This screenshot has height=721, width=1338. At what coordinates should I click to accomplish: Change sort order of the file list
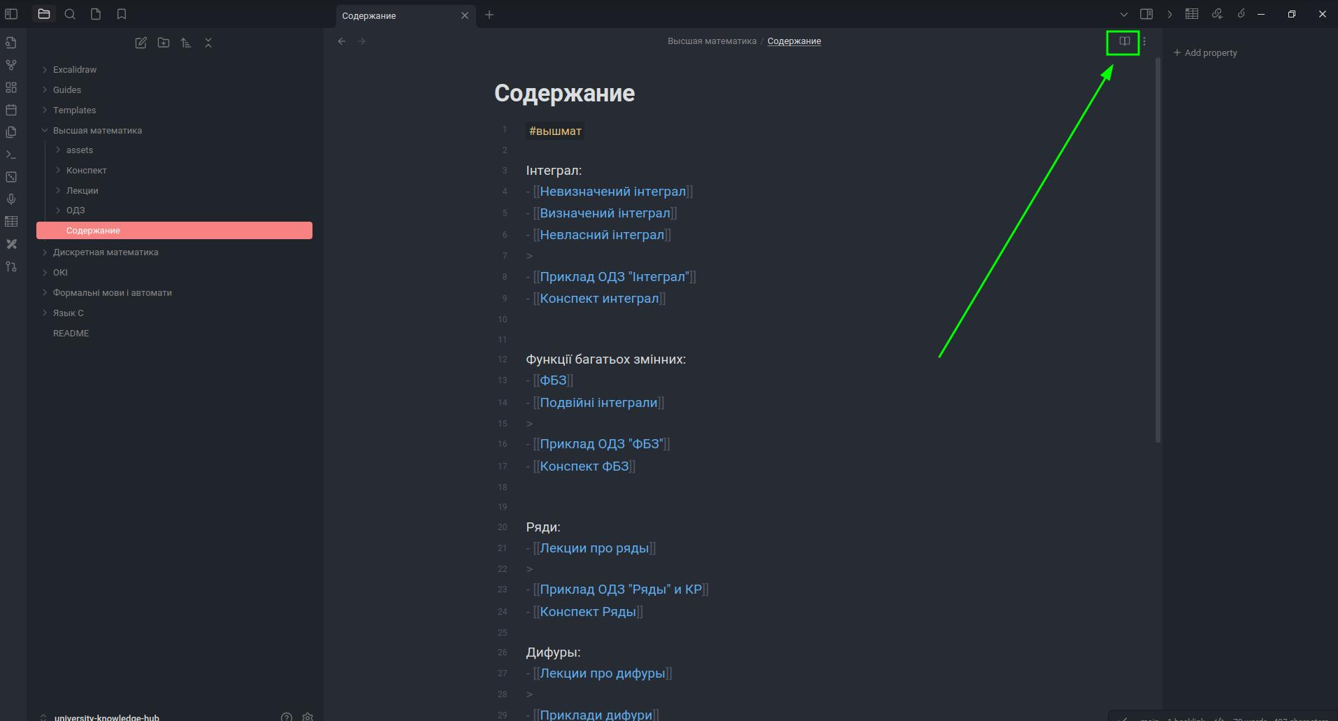[x=186, y=43]
